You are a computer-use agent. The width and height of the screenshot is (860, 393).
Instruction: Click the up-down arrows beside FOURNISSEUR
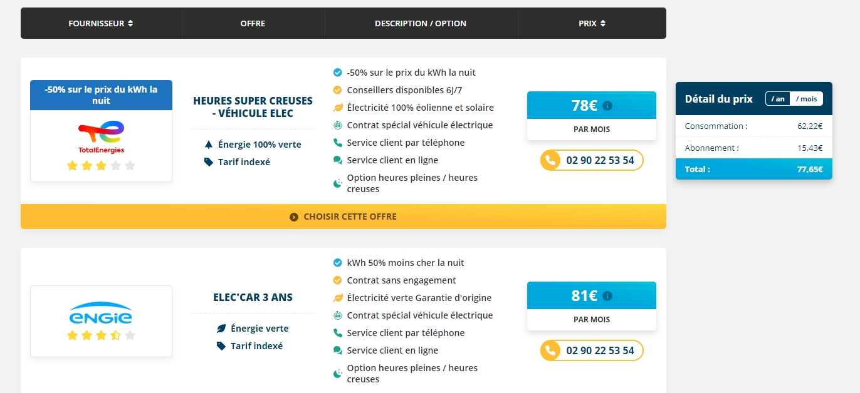pyautogui.click(x=130, y=23)
